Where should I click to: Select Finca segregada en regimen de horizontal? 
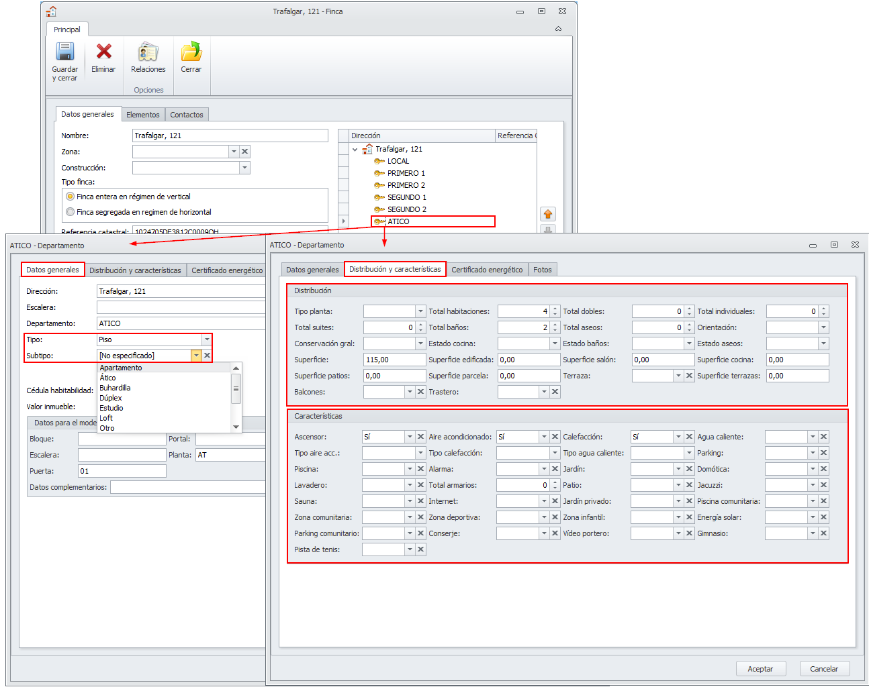coord(71,212)
